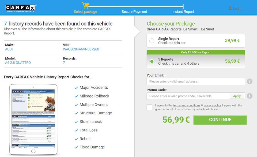257x157 pixels.
Task: Click the green CONTINUE button
Action: point(220,120)
